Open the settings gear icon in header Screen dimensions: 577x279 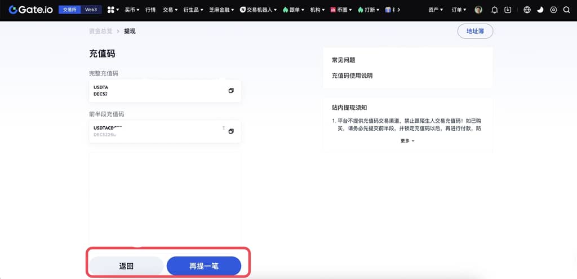553,10
